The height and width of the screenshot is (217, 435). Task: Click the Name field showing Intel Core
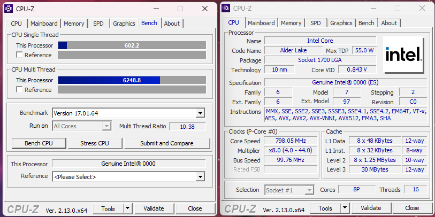pos(320,41)
